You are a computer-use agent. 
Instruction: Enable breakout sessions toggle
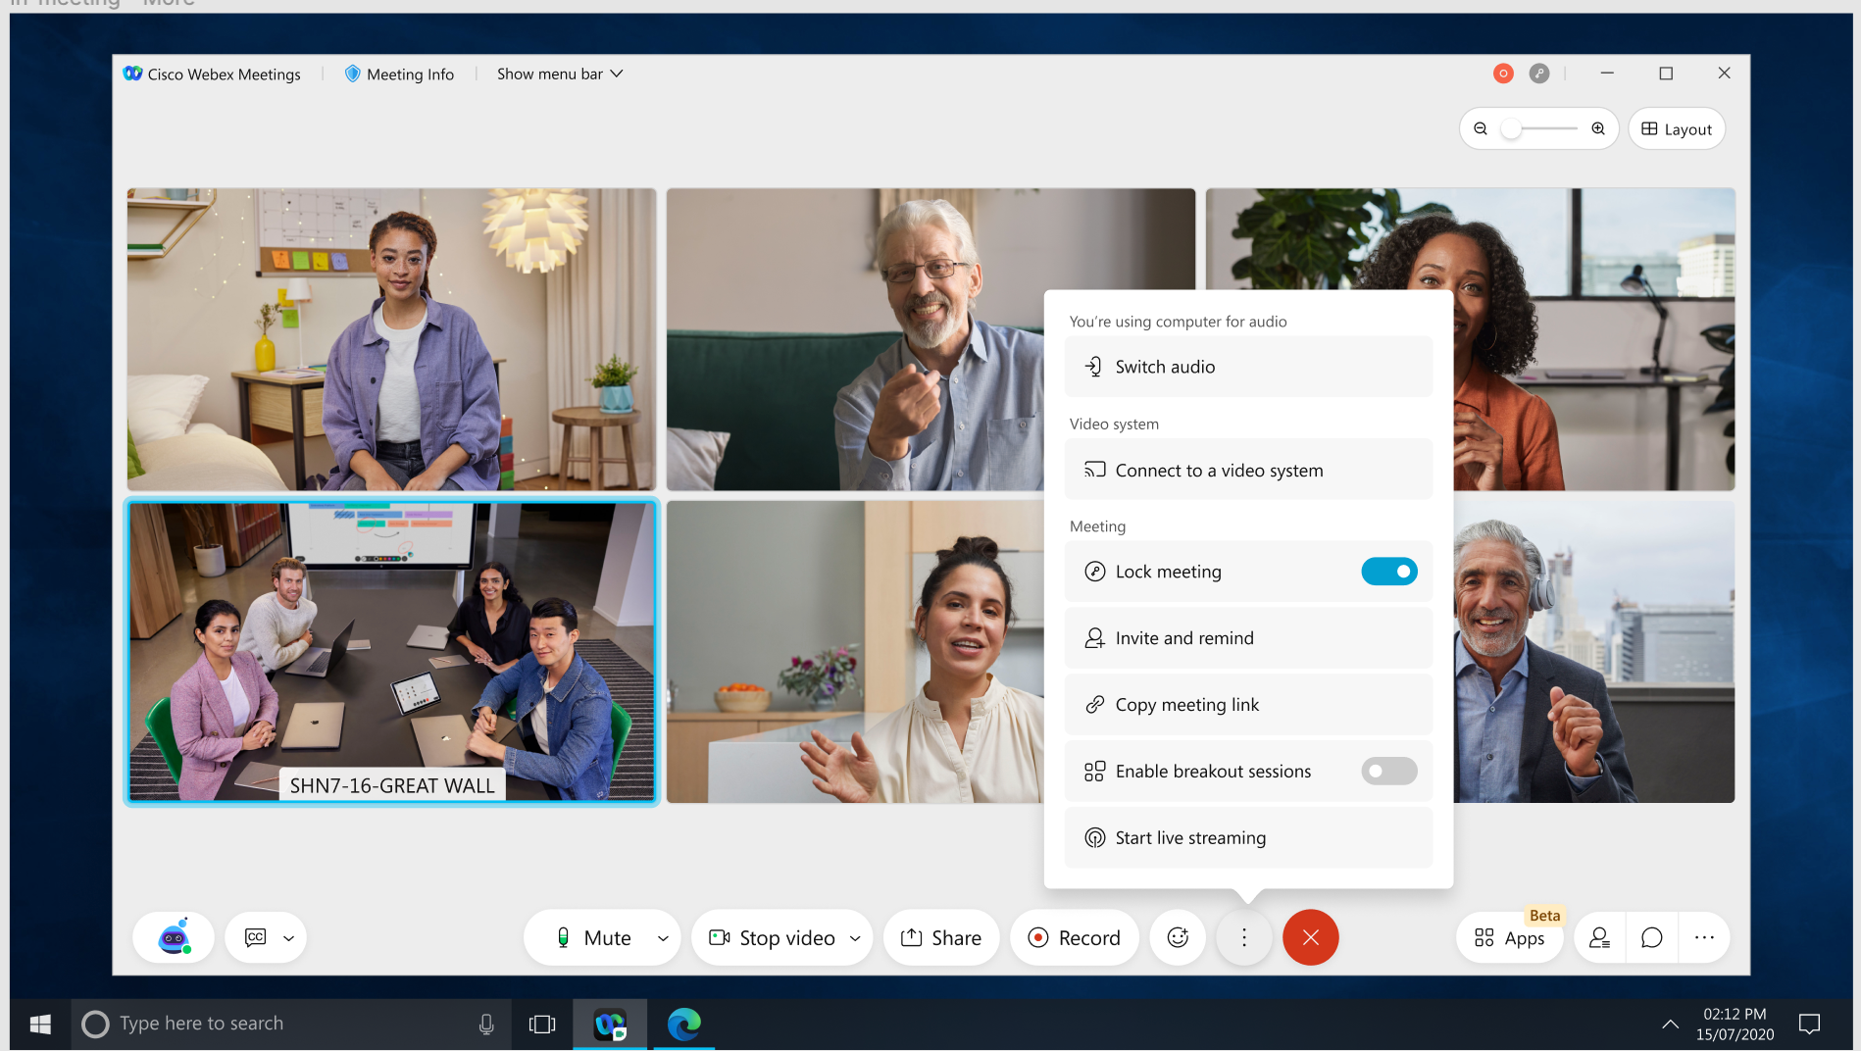click(1388, 772)
